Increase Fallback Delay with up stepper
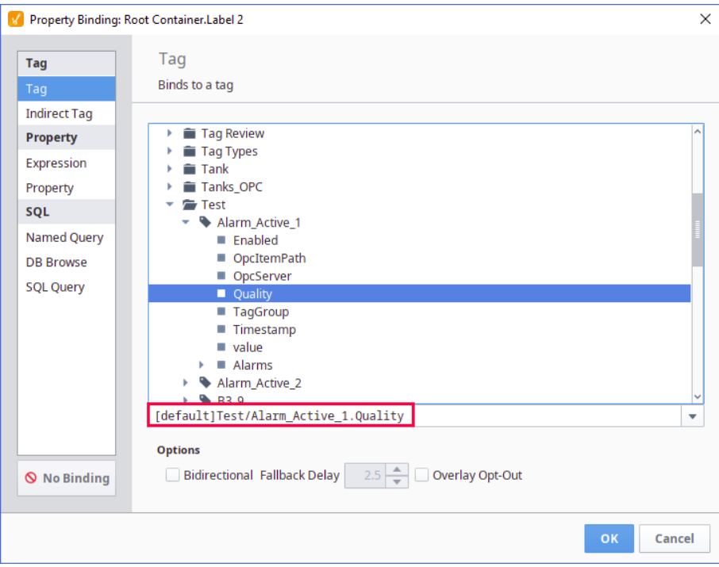 tap(399, 470)
